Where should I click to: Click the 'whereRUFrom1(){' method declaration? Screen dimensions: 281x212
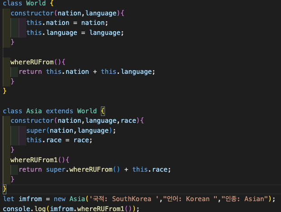40,160
